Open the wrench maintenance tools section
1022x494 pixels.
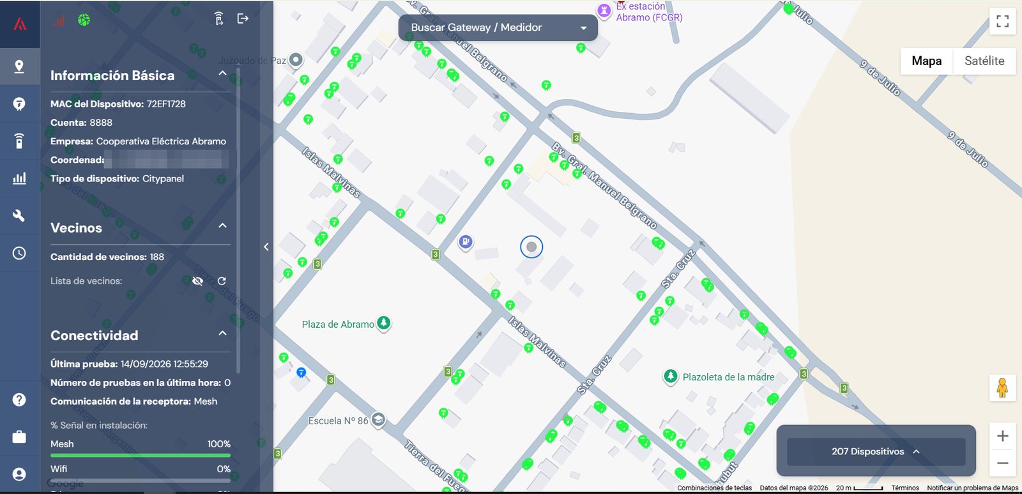(19, 215)
